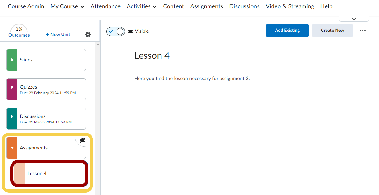Click the hidden eye icon on Assignments

tap(82, 140)
